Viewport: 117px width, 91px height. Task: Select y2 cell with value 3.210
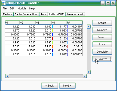[x=28, y=38]
